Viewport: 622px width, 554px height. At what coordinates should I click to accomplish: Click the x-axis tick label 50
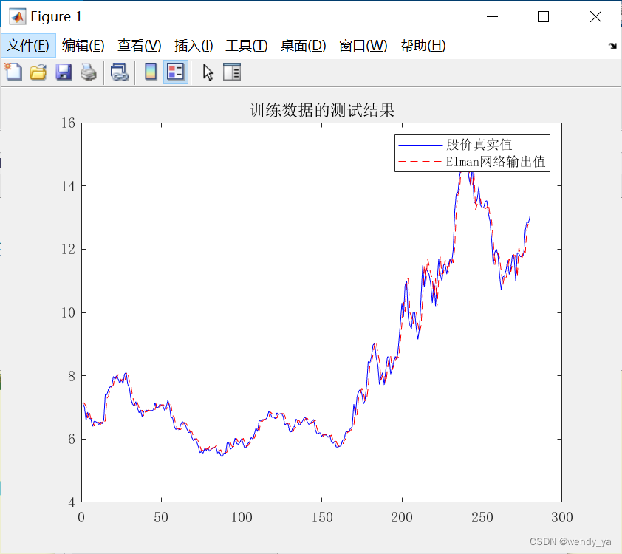(x=161, y=518)
